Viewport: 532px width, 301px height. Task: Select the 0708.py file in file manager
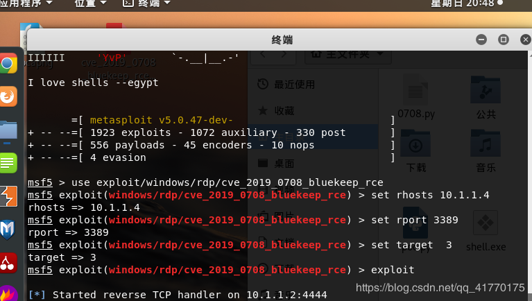tap(416, 96)
